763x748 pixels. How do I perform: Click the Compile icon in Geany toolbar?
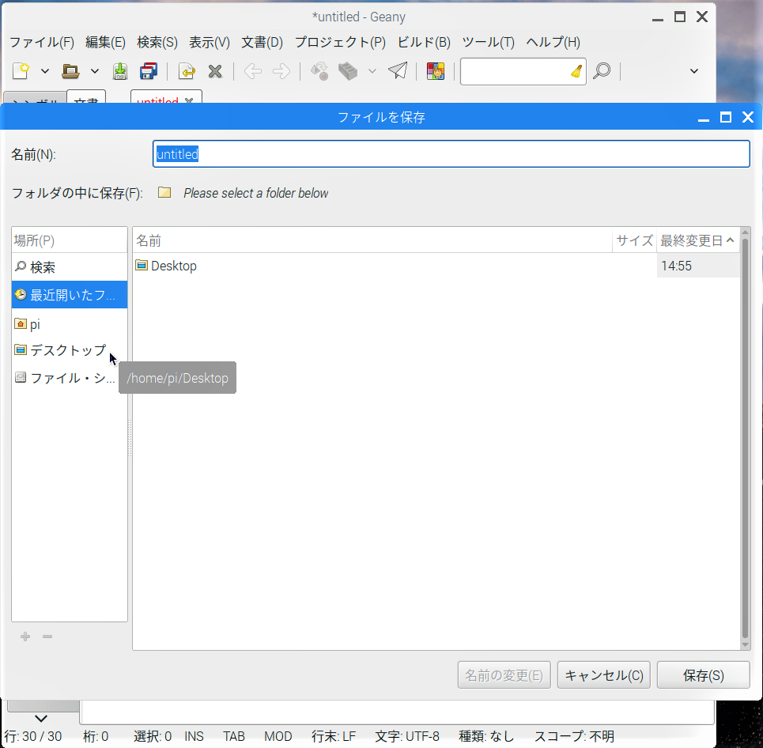pos(319,71)
